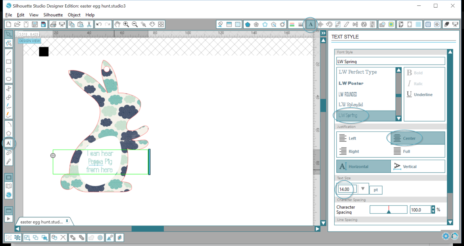
Task: Toggle Underline font style
Action: [420, 94]
